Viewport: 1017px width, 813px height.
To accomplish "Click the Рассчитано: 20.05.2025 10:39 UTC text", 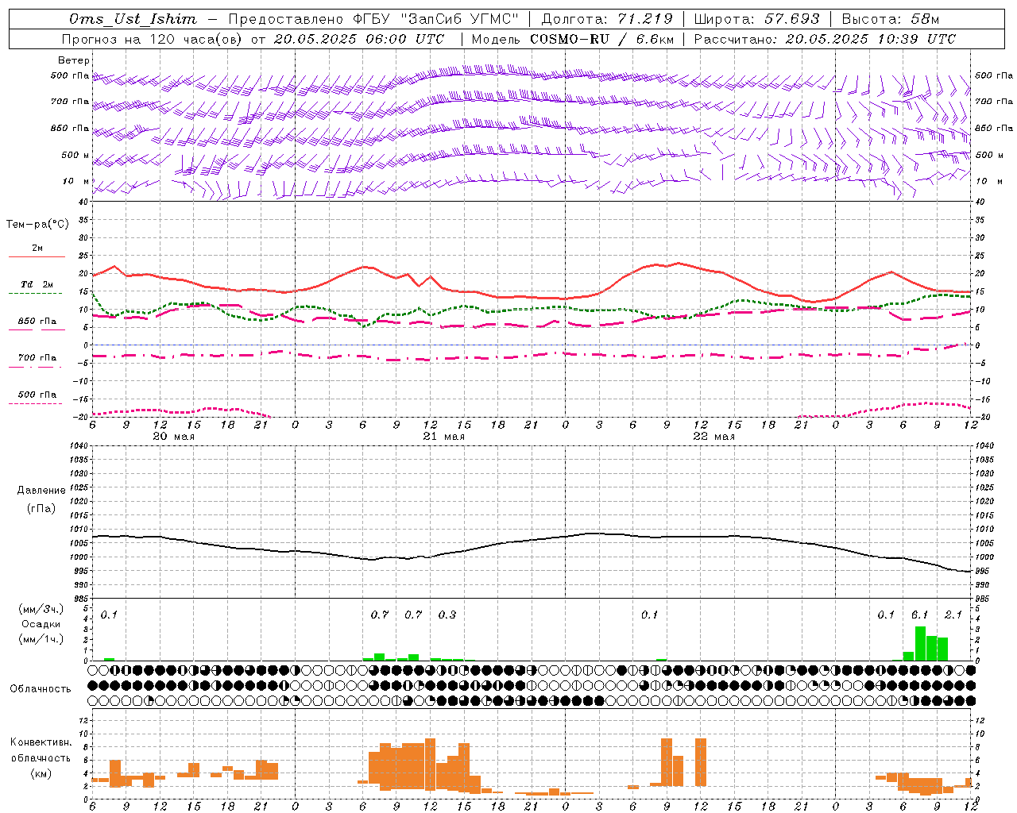I will 825,39.
